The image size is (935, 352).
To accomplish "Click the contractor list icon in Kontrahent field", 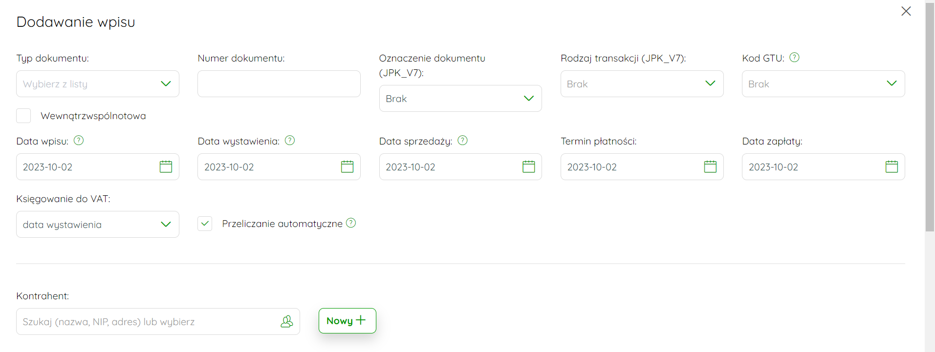I will 287,321.
